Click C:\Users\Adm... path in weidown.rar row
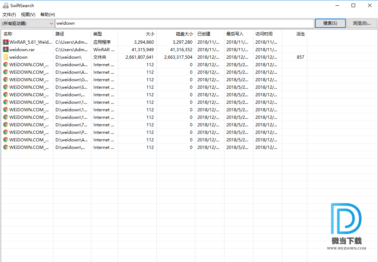This screenshot has width=378, height=262. 72,50
